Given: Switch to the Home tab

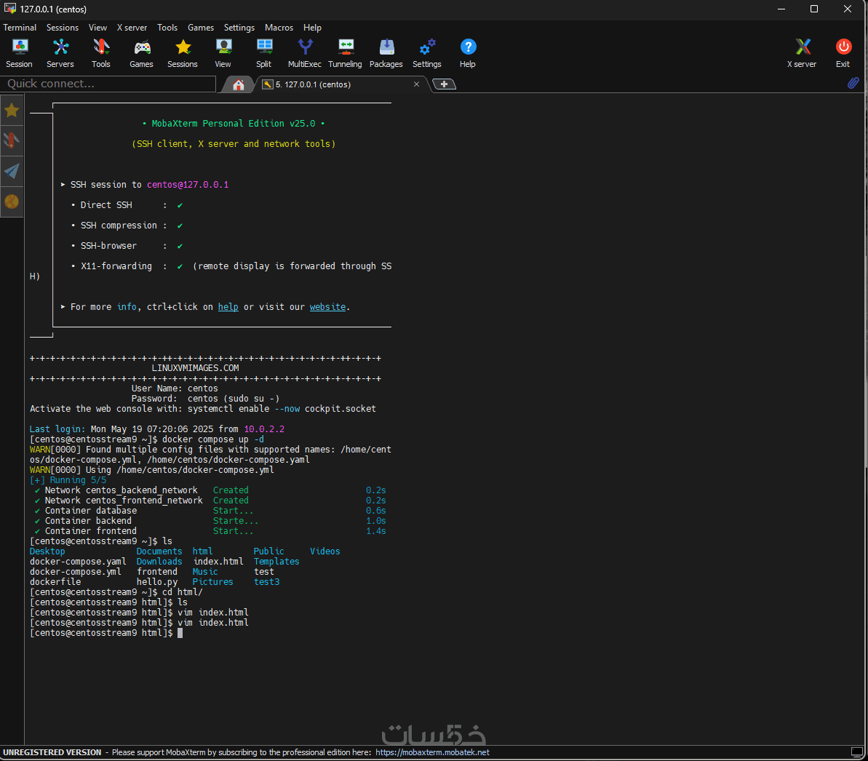Looking at the screenshot, I should click(238, 84).
